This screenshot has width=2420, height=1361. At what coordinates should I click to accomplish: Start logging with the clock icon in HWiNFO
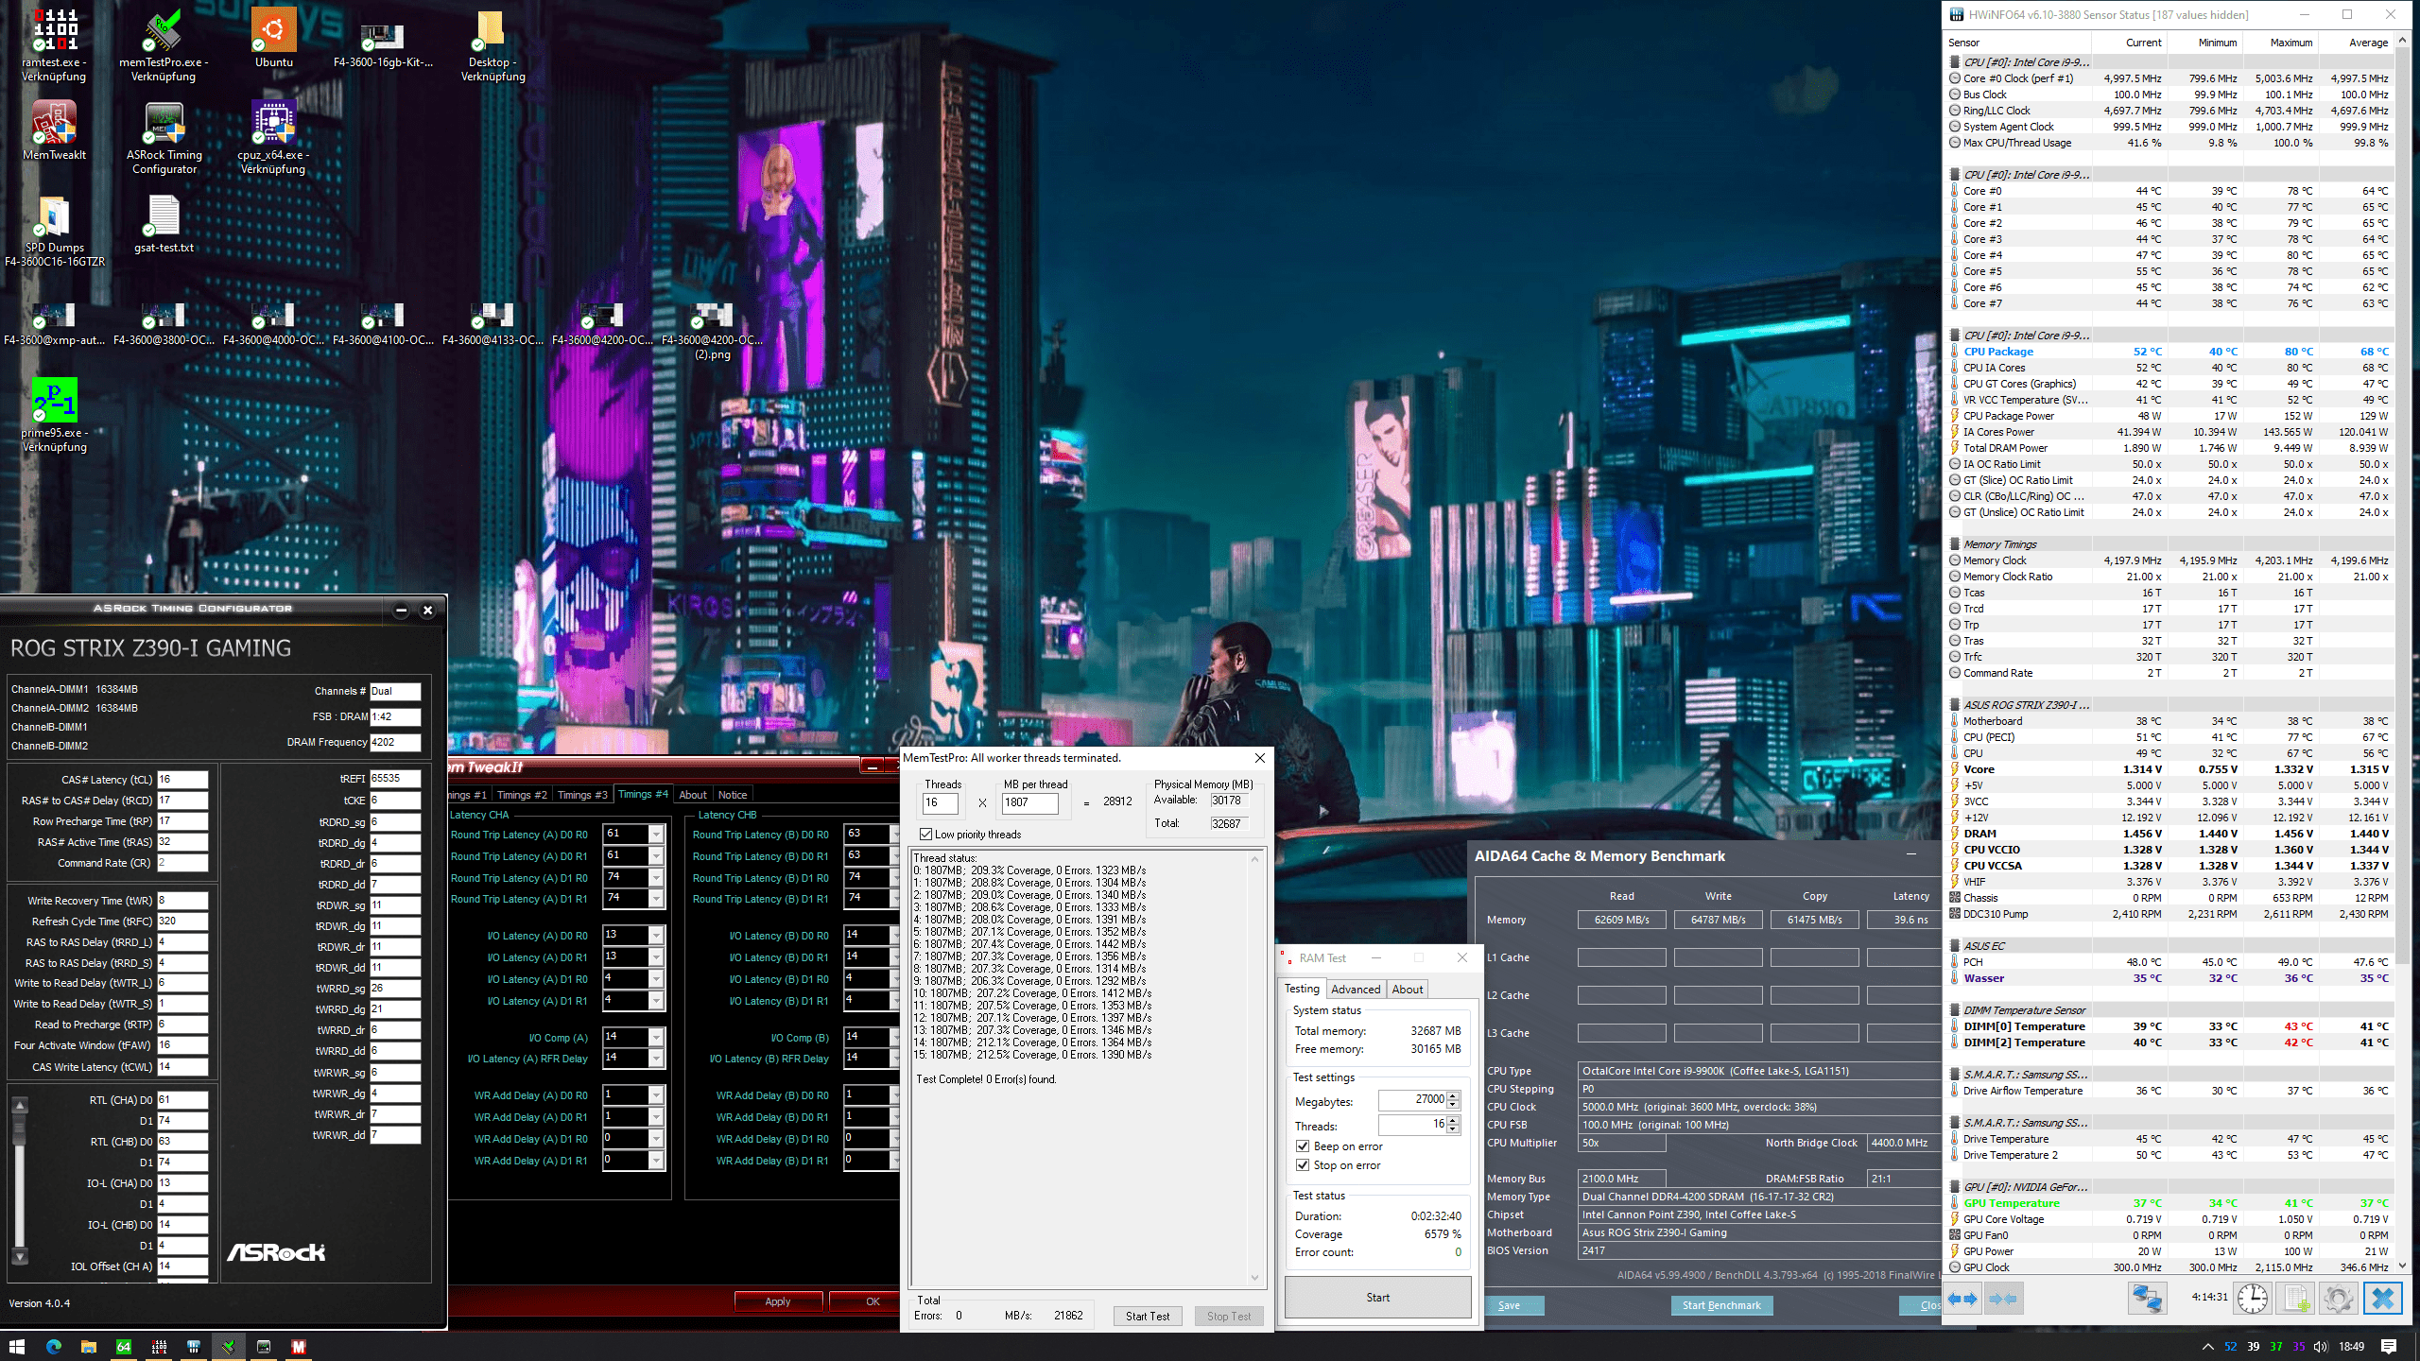(2251, 1299)
